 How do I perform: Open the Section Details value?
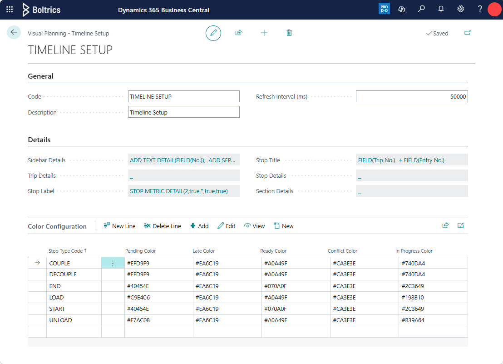pyautogui.click(x=412, y=191)
